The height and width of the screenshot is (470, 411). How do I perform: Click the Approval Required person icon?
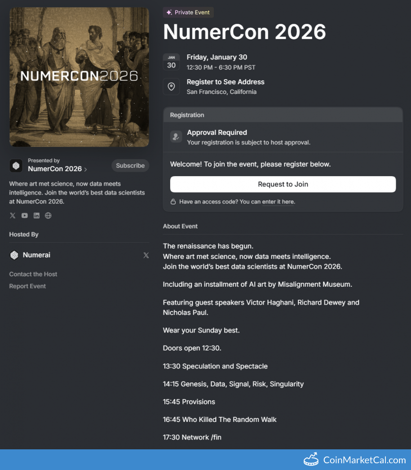tap(176, 137)
